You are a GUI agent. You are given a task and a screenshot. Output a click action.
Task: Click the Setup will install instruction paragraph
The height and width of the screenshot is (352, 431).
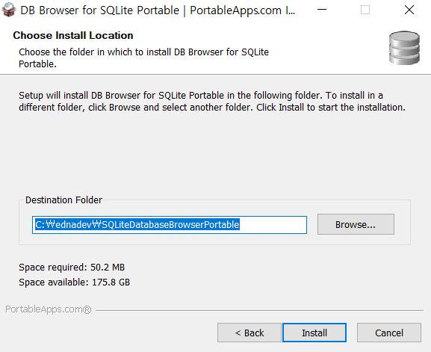click(x=212, y=101)
